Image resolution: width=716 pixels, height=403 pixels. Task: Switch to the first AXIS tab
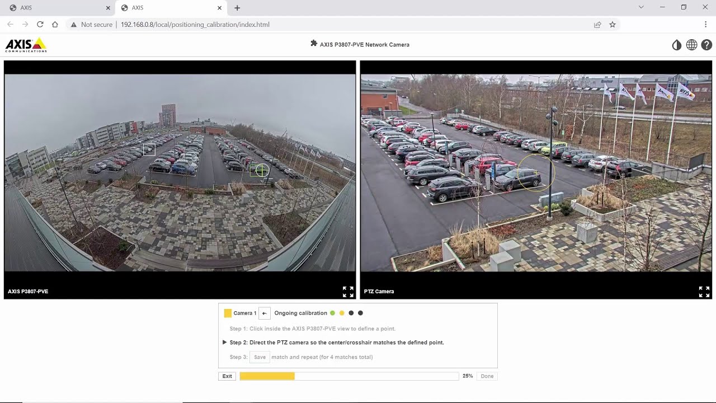click(58, 8)
